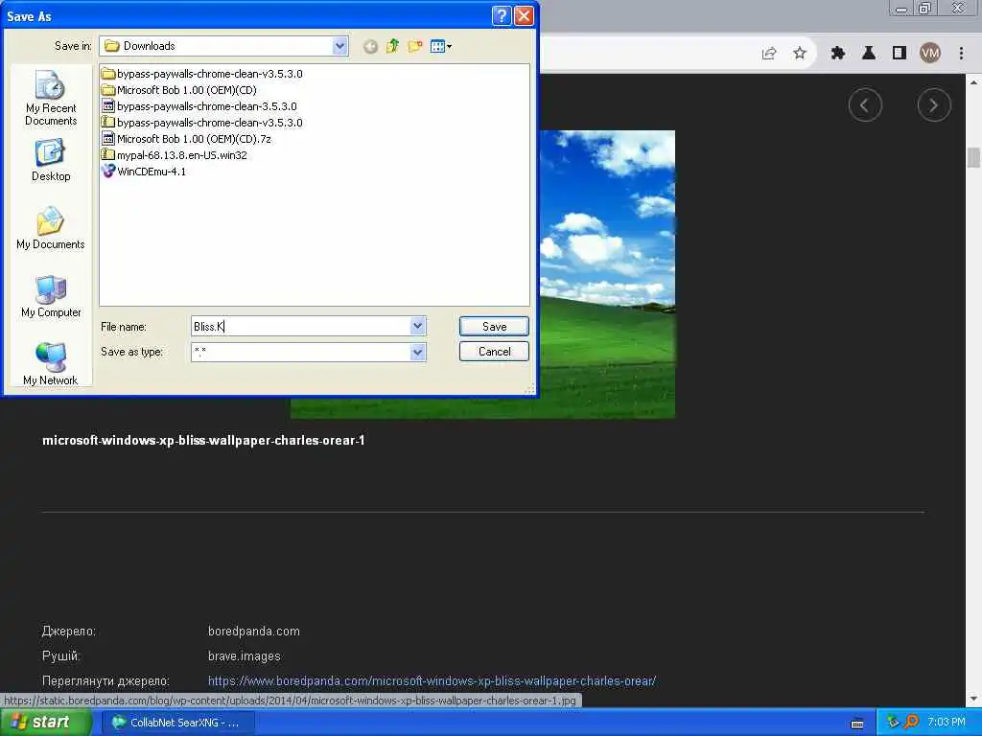Expand the File name dropdown arrow
The height and width of the screenshot is (736, 982).
(418, 326)
